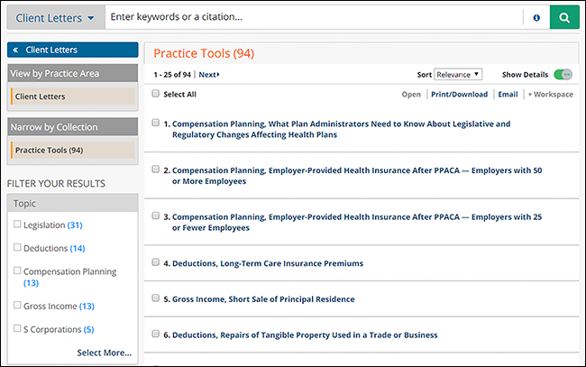586x367 pixels.
Task: Tick the Deductions topic filter checkbox
Action: coord(17,248)
